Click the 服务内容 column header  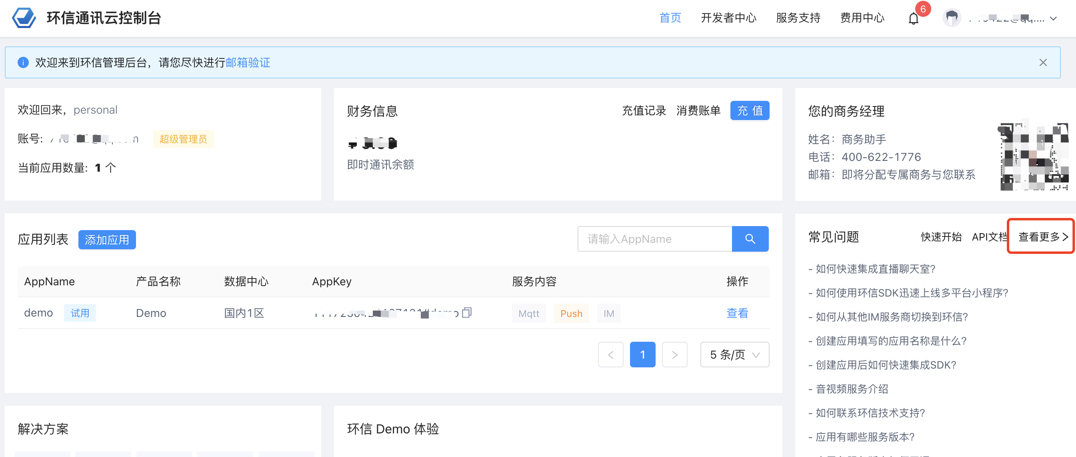[x=534, y=282]
